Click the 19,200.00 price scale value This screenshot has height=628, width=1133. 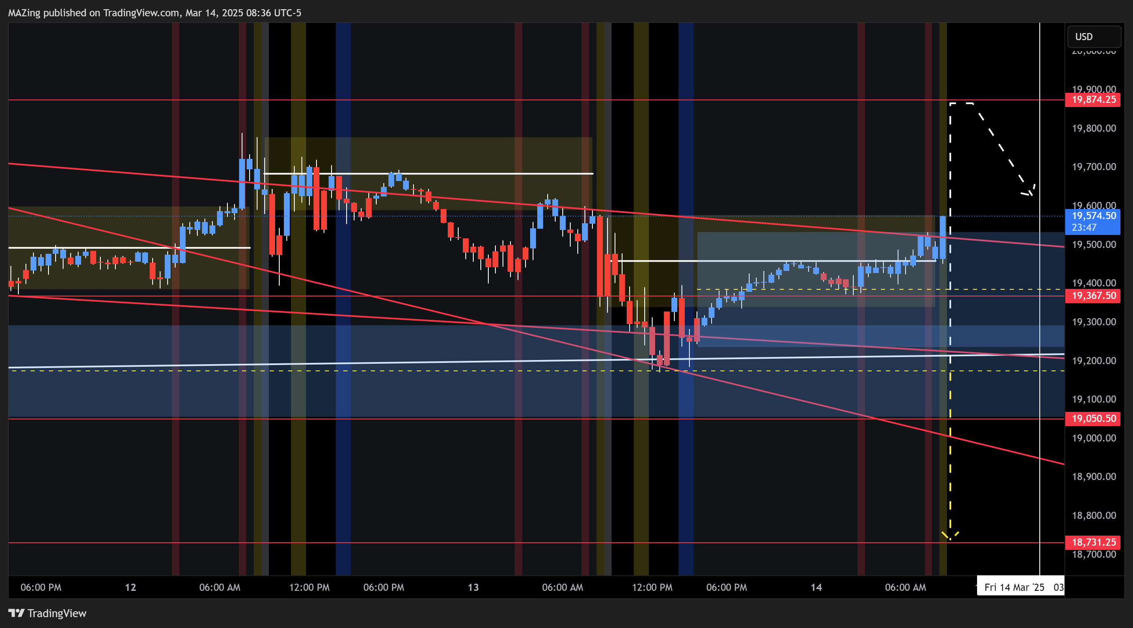coord(1094,360)
